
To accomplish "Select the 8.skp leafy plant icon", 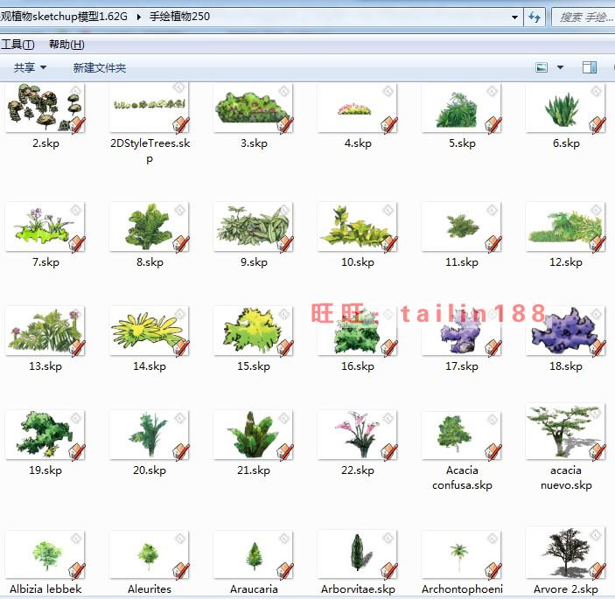I will click(x=150, y=226).
